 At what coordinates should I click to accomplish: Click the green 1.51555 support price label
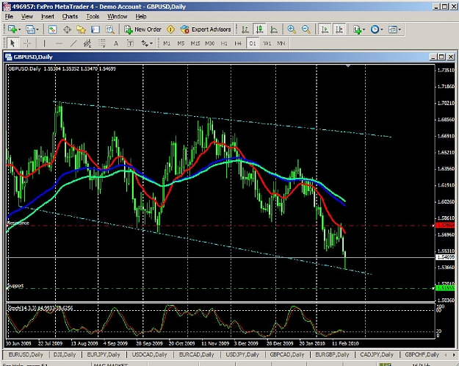[x=445, y=288]
